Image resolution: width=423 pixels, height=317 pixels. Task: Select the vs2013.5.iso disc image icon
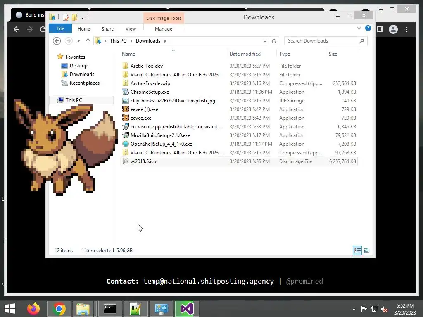[125, 161]
